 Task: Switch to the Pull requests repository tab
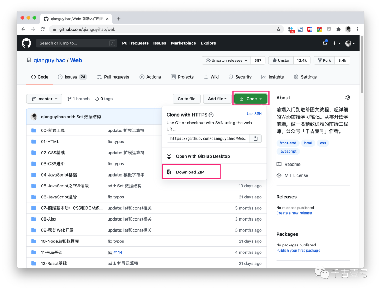pyautogui.click(x=113, y=77)
